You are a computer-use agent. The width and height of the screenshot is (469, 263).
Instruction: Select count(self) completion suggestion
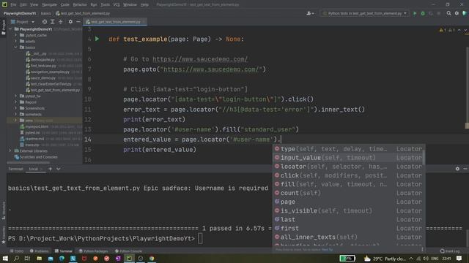tap(349, 193)
